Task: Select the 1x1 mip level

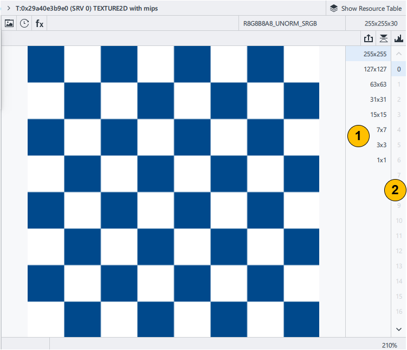Action: click(x=381, y=160)
